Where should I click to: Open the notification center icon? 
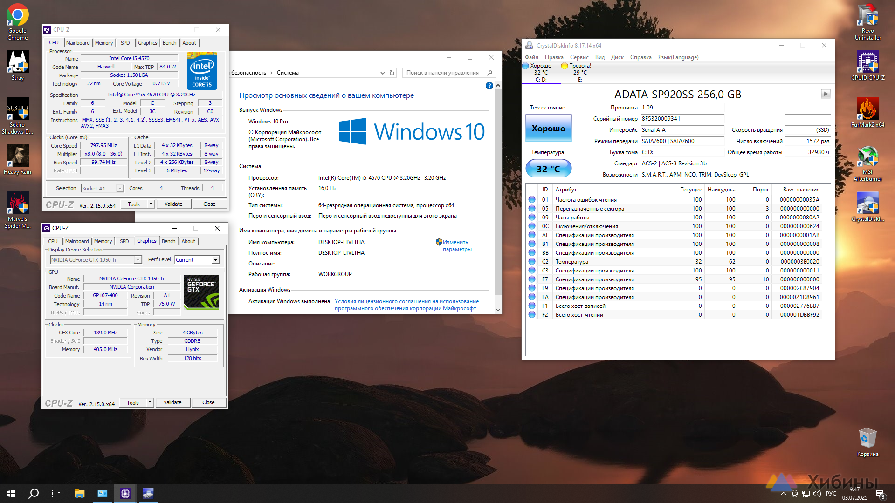(880, 494)
